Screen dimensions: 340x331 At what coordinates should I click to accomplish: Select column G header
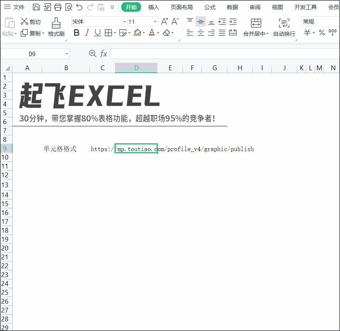click(214, 68)
